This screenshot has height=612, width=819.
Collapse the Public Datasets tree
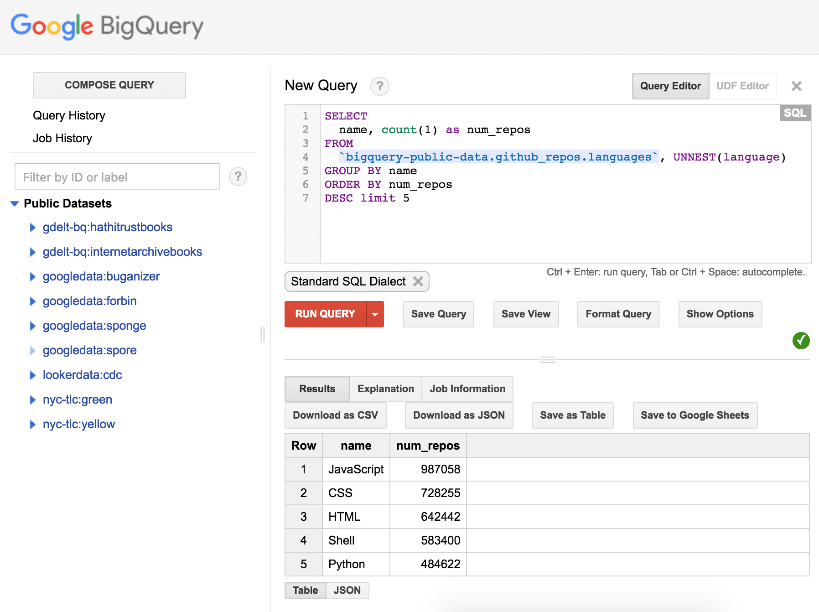pyautogui.click(x=15, y=203)
